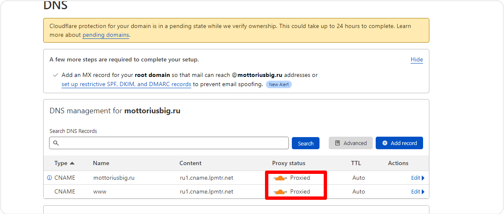Open restrictive SPF, DKIM, DMARC records link
This screenshot has height=214, width=504.
tap(126, 84)
